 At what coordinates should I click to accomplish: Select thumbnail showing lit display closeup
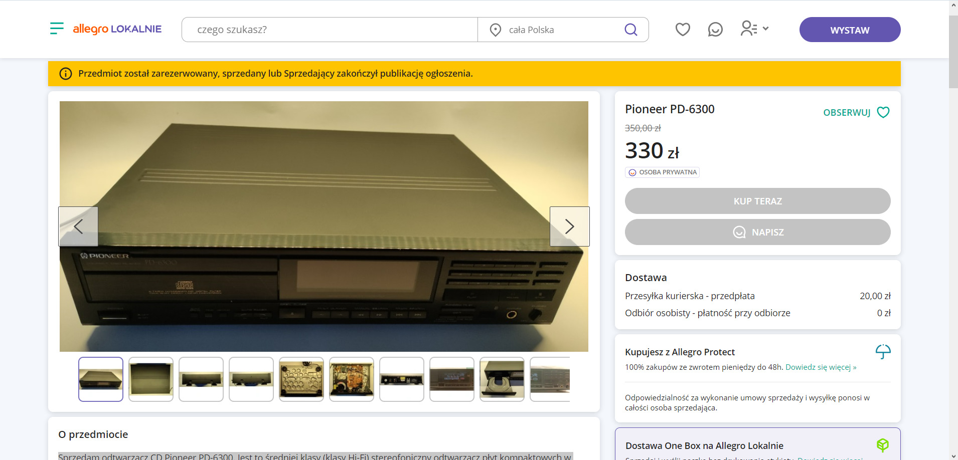pyautogui.click(x=452, y=379)
